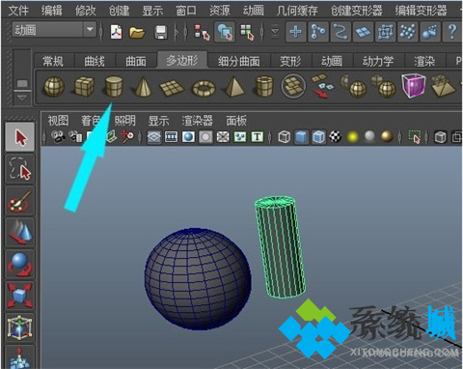The width and height of the screenshot is (463, 369).
Task: Toggle textured checkerboard display
Action: (335, 137)
